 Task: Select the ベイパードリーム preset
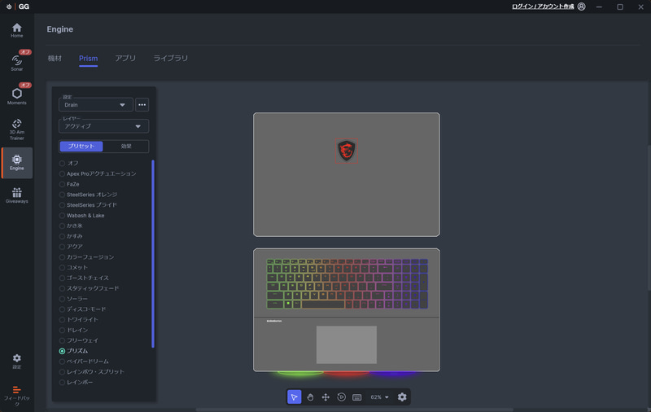click(x=84, y=362)
